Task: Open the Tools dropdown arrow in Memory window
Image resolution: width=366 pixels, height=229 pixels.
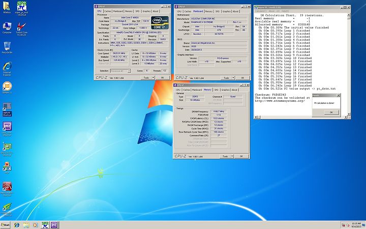Action: pyautogui.click(x=232, y=156)
